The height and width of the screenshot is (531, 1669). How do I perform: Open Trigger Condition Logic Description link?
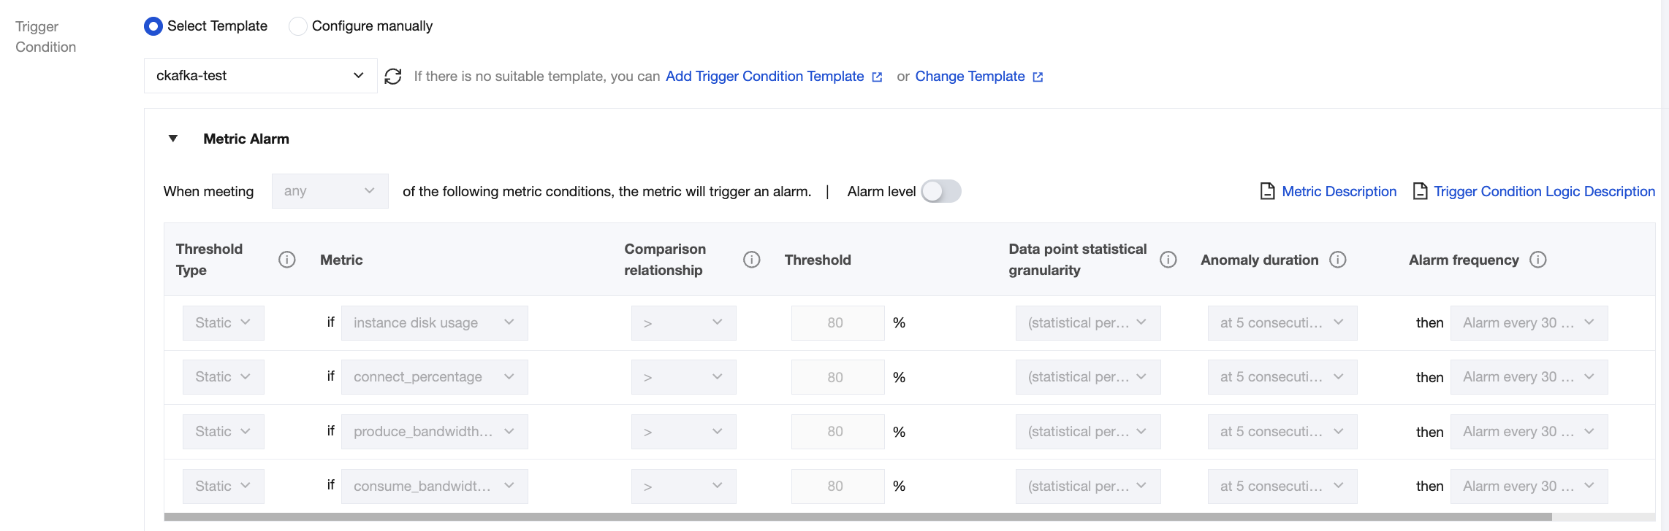click(x=1543, y=191)
